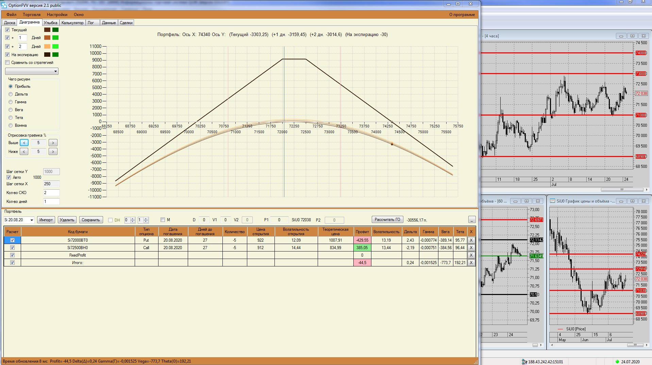Focus the D value field
Screen dimensions: 652x365
click(x=204, y=220)
